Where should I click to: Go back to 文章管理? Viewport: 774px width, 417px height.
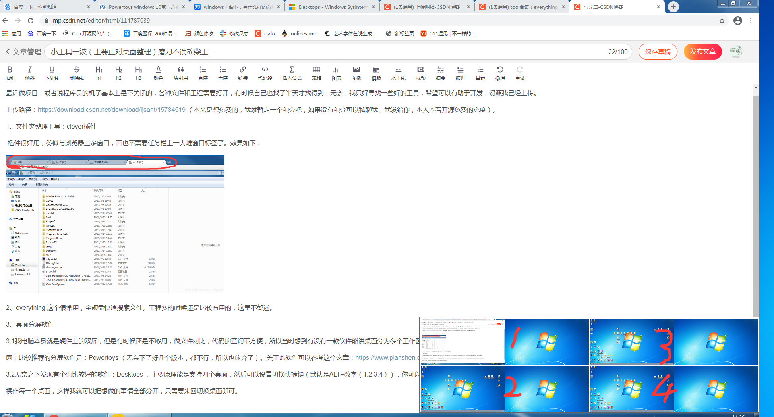23,52
